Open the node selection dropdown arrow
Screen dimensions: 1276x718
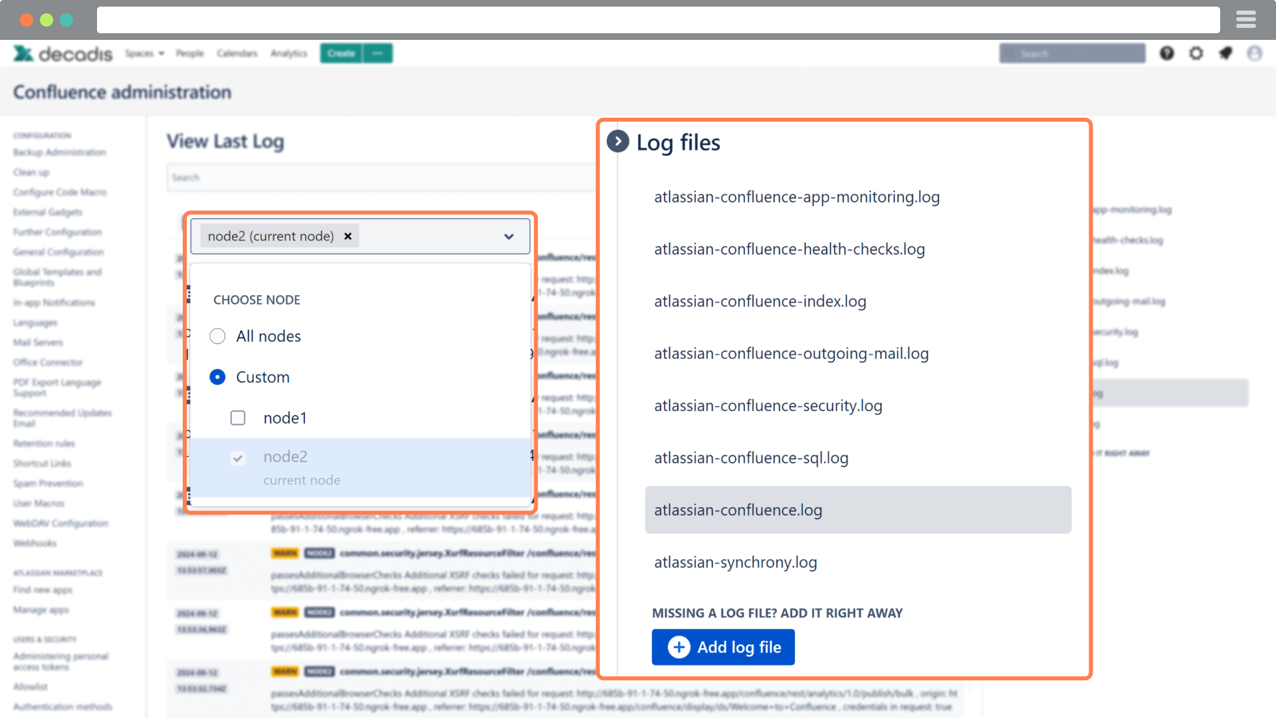509,236
